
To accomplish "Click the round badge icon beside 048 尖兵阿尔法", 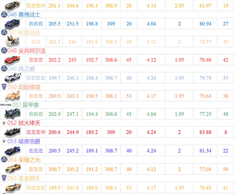I will tap(4, 50).
